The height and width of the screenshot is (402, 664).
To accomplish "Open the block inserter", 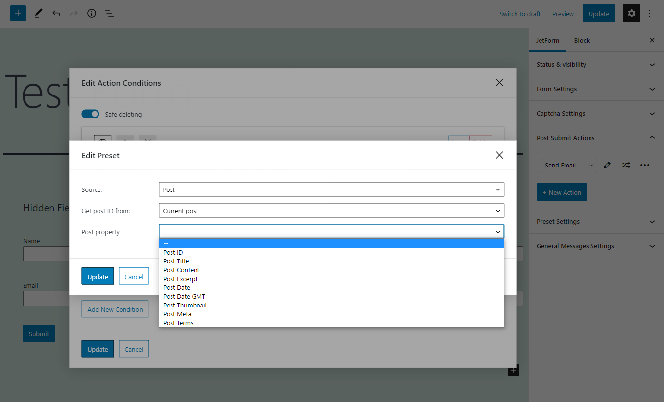I will (18, 13).
